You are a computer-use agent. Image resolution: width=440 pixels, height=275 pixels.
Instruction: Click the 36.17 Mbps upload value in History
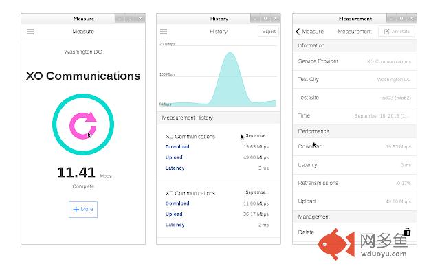[x=256, y=214]
